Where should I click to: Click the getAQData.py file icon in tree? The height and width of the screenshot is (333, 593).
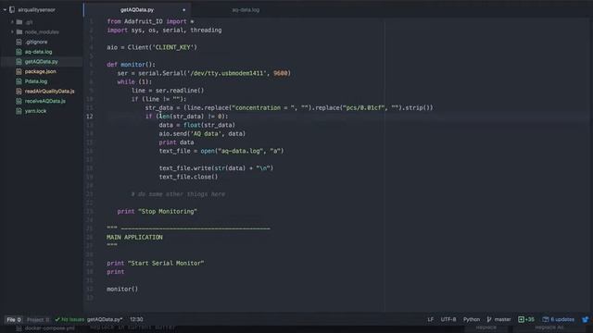pyautogui.click(x=19, y=62)
